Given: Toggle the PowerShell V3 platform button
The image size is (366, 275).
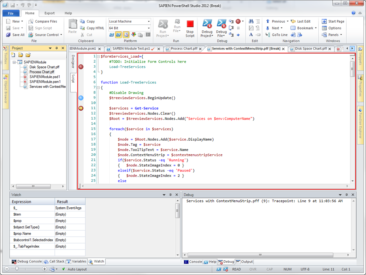Looking at the screenshot, I should 119,35.
